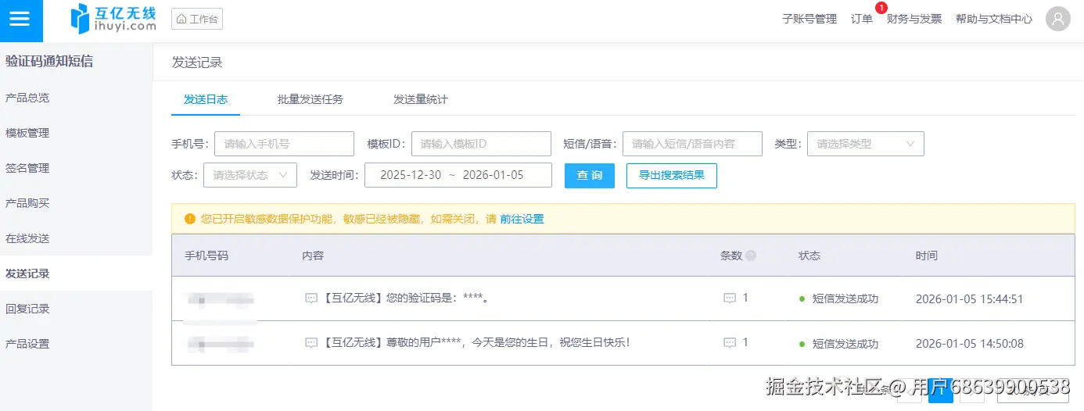Open the 状态 dropdown
This screenshot has height=411, width=1084.
coord(250,175)
